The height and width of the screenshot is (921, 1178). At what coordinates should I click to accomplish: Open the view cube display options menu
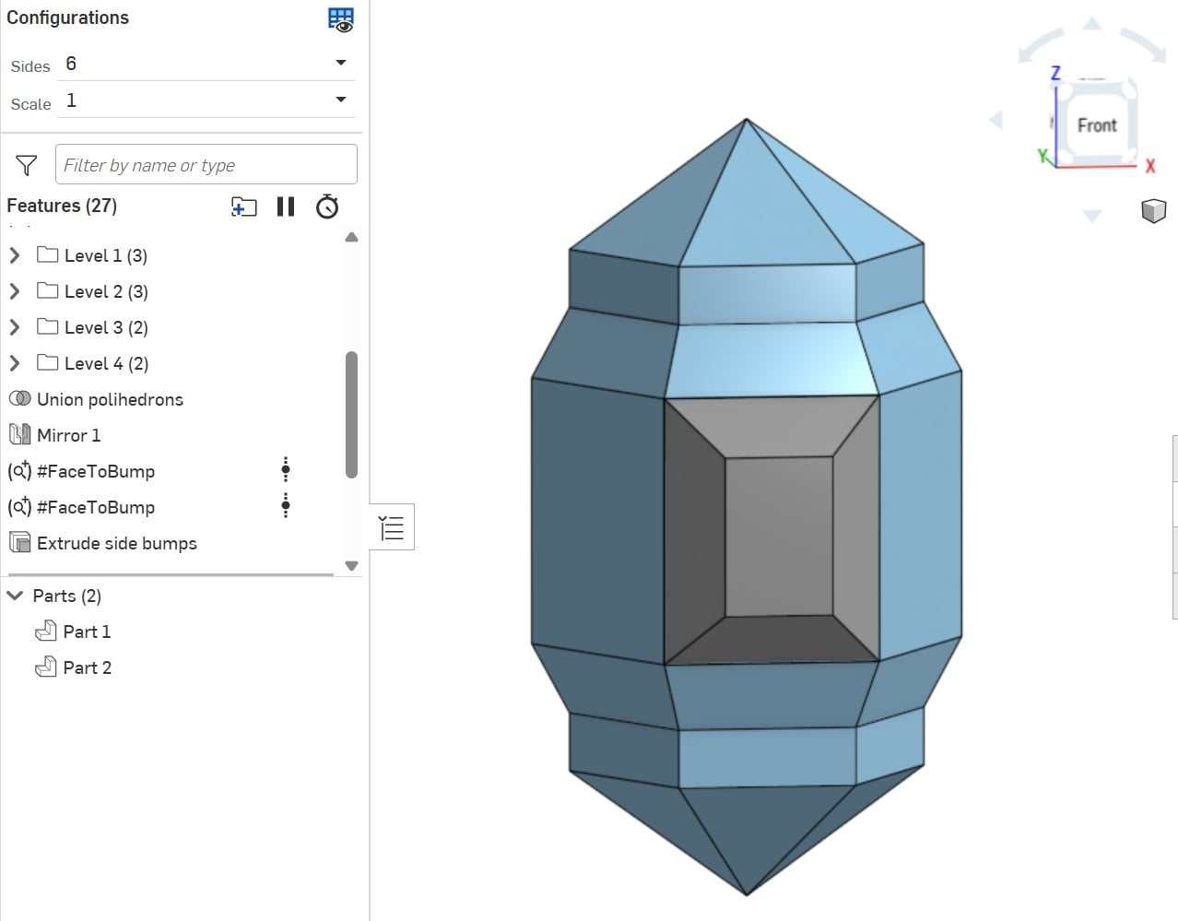point(1153,211)
